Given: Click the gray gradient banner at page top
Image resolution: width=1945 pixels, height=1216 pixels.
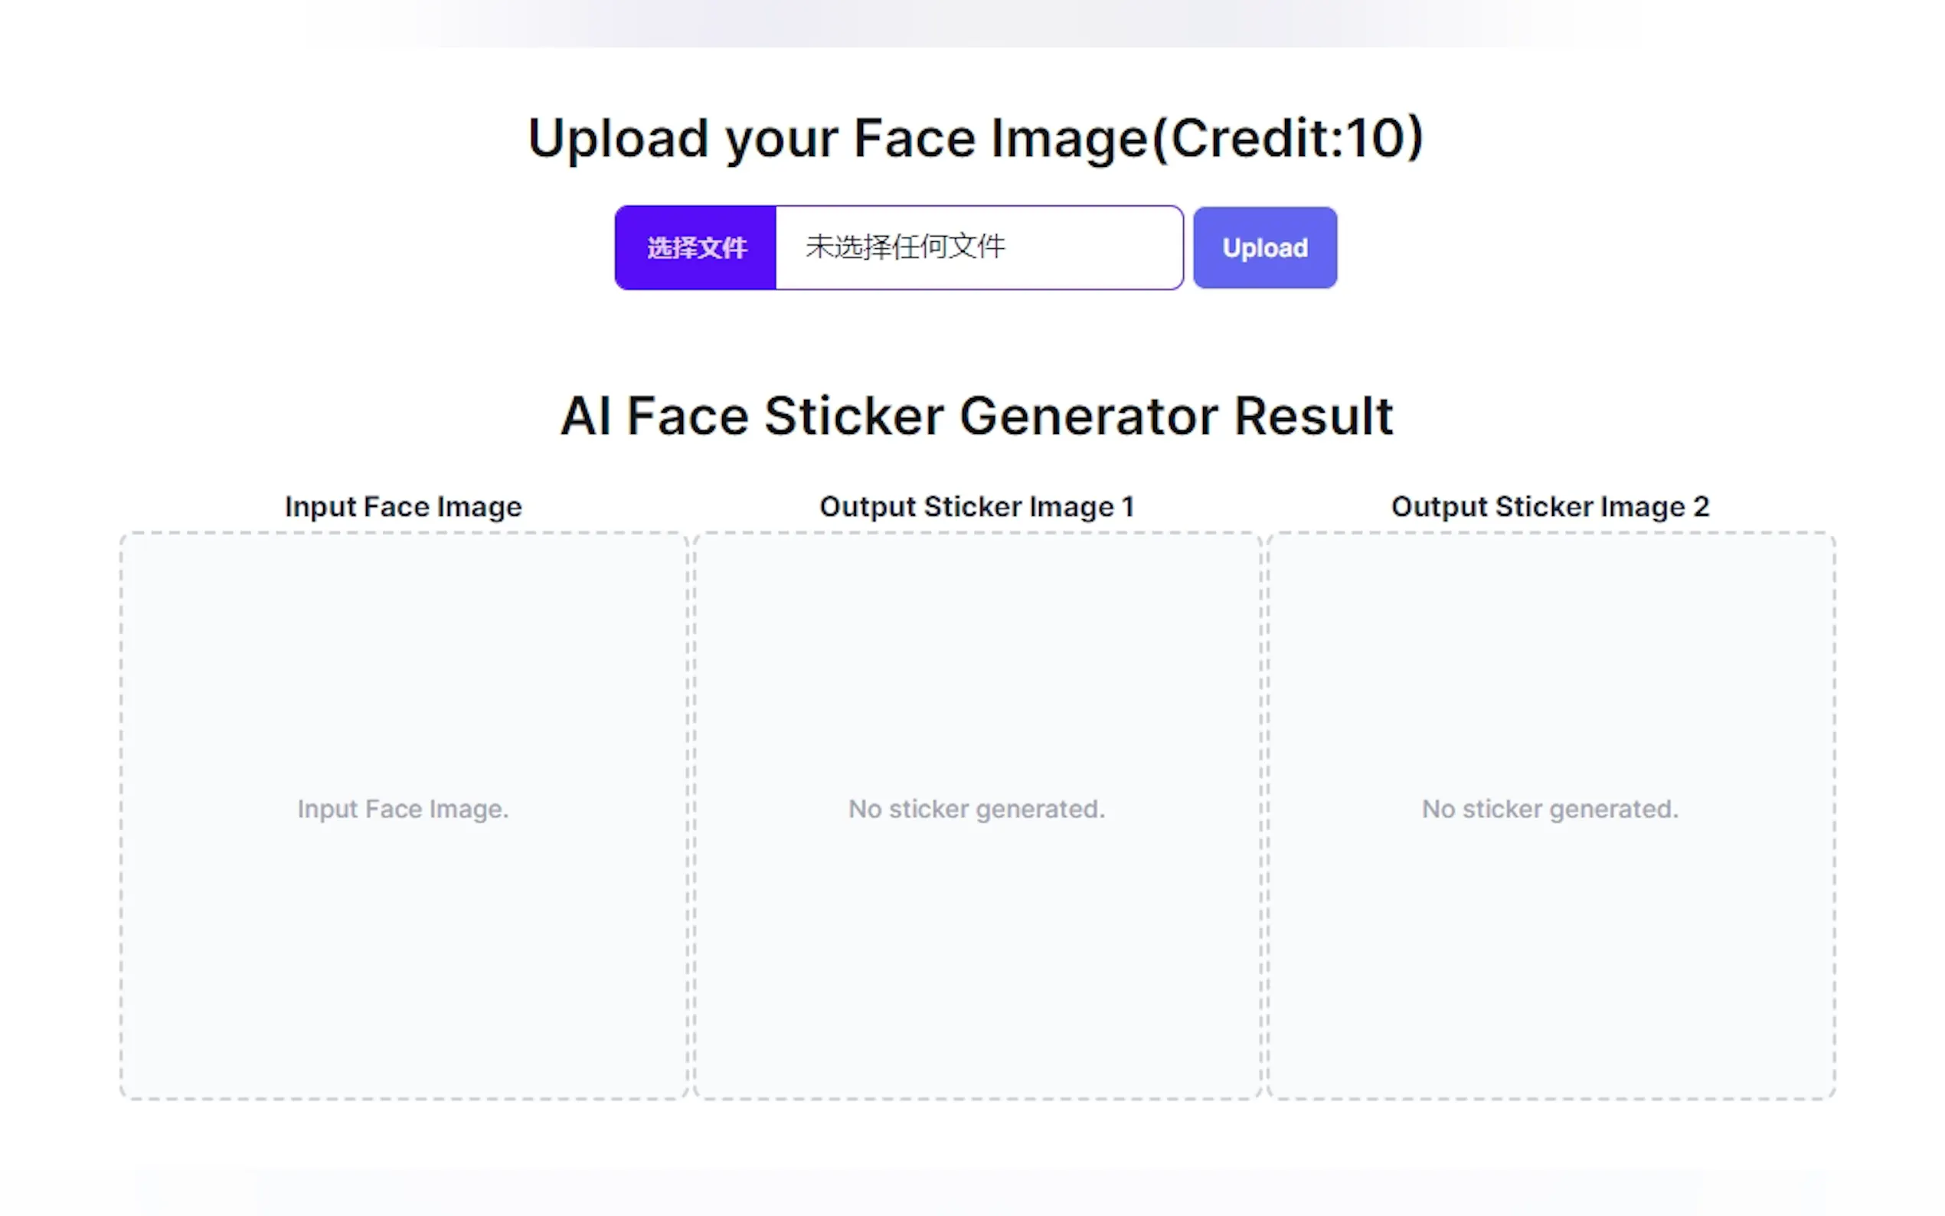Looking at the screenshot, I should click(972, 22).
